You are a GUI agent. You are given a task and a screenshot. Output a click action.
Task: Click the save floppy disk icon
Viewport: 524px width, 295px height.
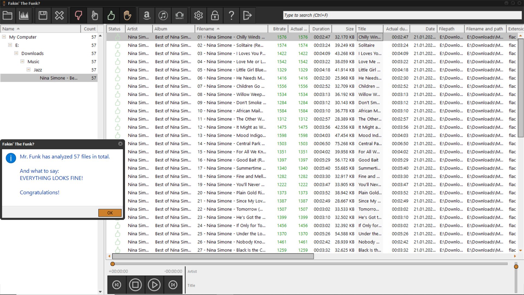43,15
